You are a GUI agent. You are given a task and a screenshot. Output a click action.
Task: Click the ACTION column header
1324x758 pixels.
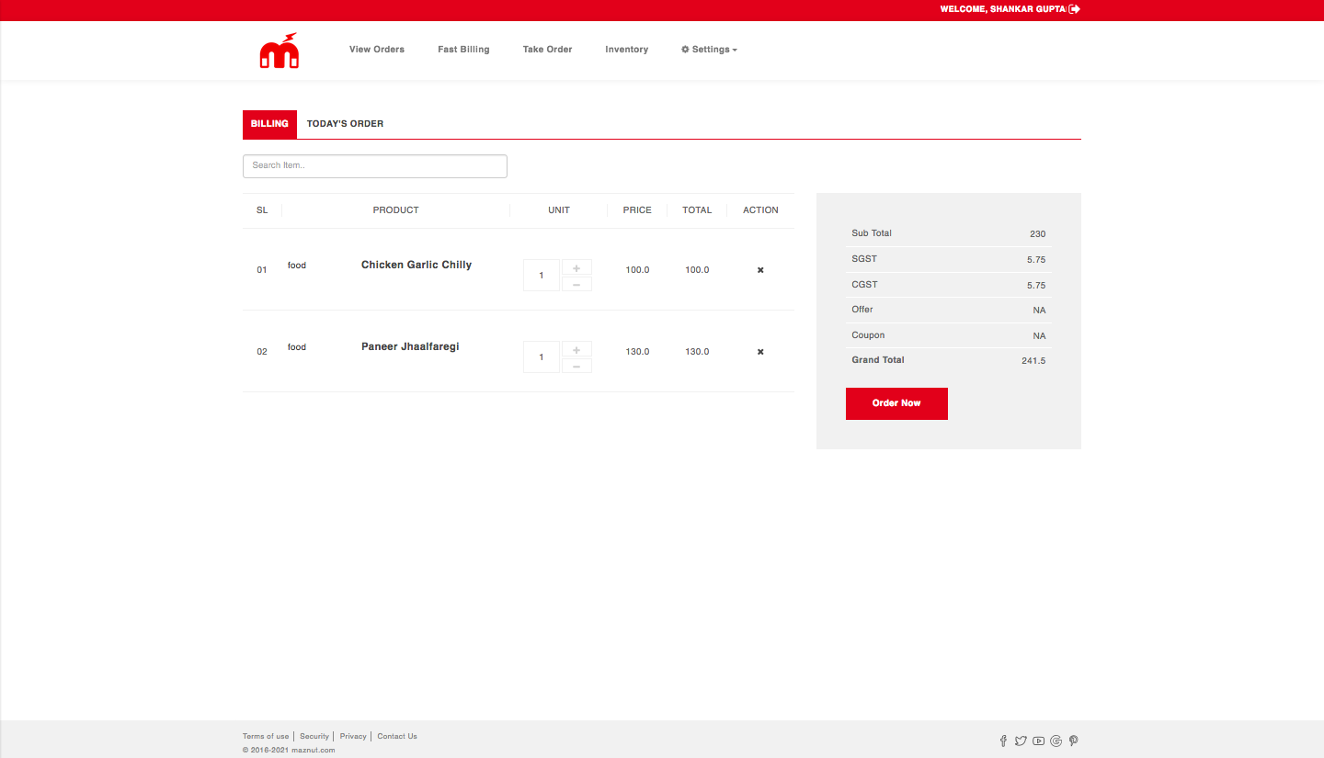click(x=760, y=210)
